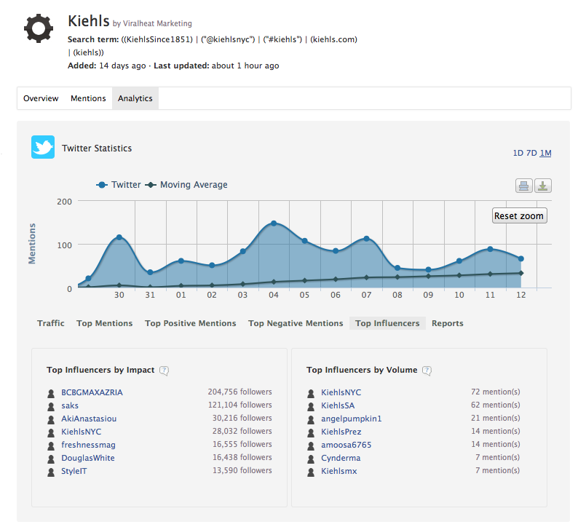
Task: Toggle the Twitter series in chart legend
Action: [119, 185]
